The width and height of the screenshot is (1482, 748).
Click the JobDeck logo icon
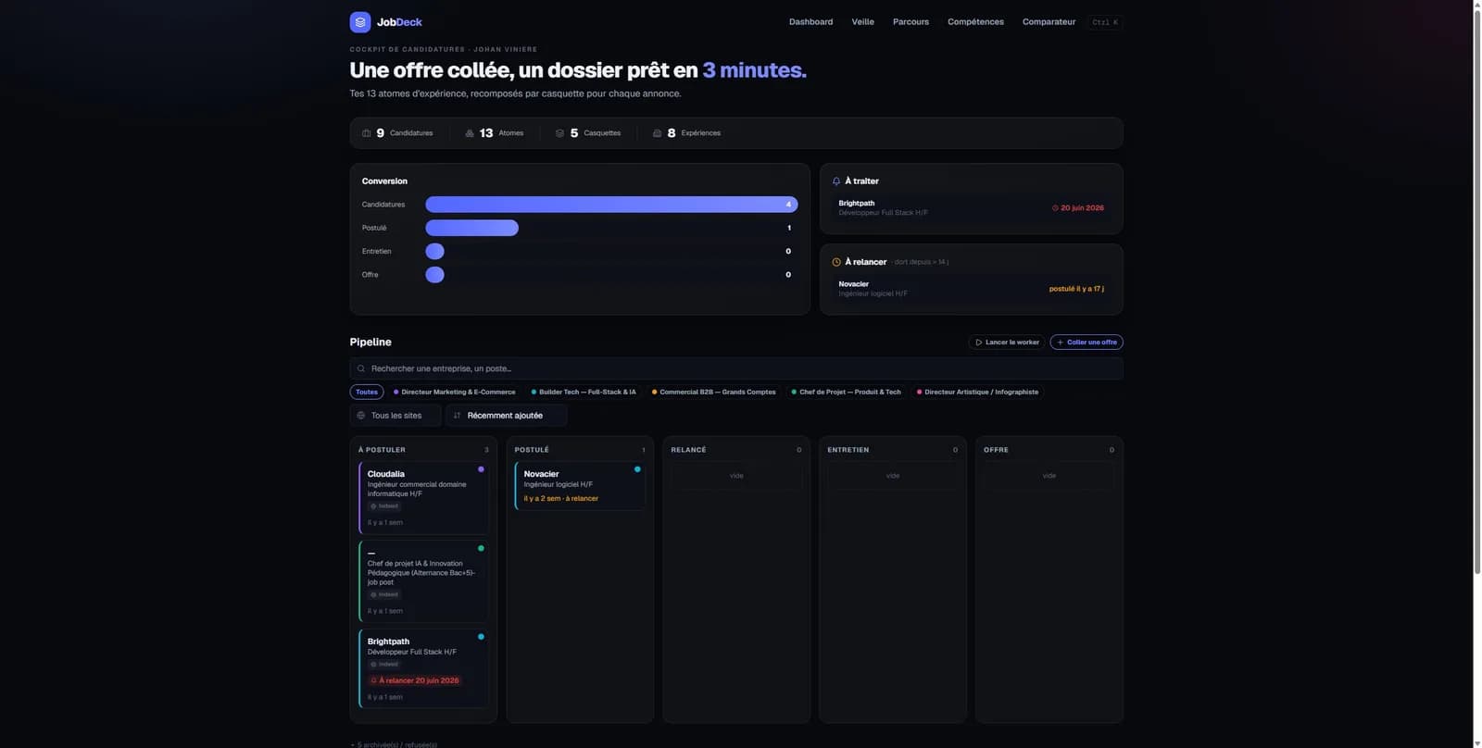360,21
